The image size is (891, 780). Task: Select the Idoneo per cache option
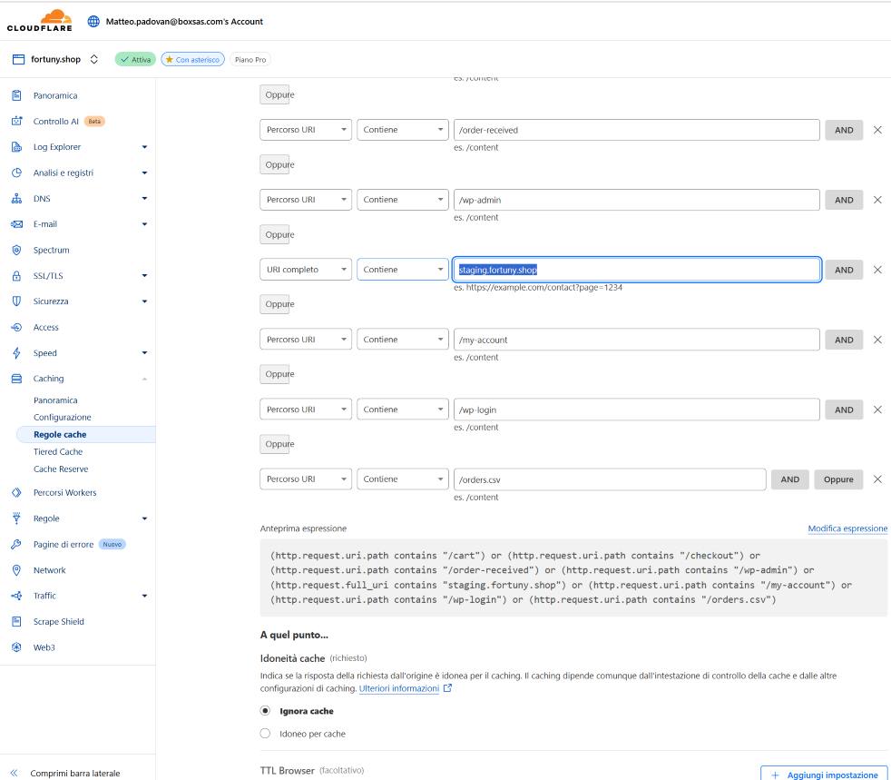coord(266,734)
